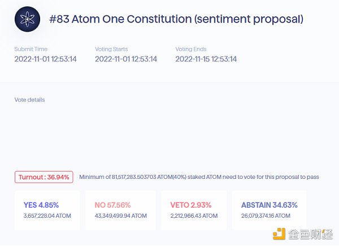The height and width of the screenshot is (246, 339).
Task: Click the 43,349,499.94 ATOM amount
Action: [120, 216]
